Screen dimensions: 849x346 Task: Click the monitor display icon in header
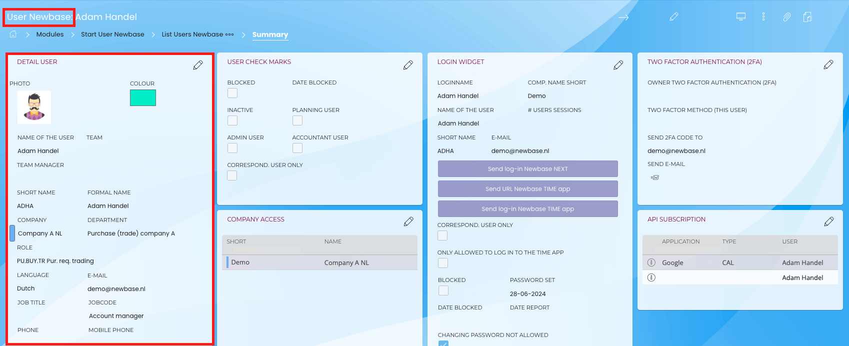coord(741,17)
